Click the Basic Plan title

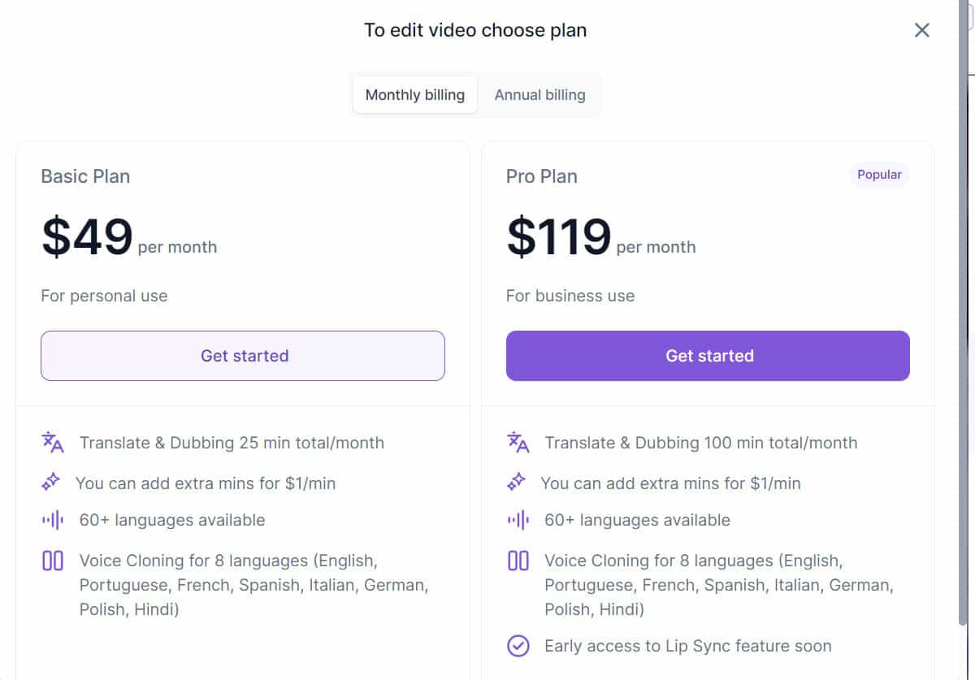85,176
